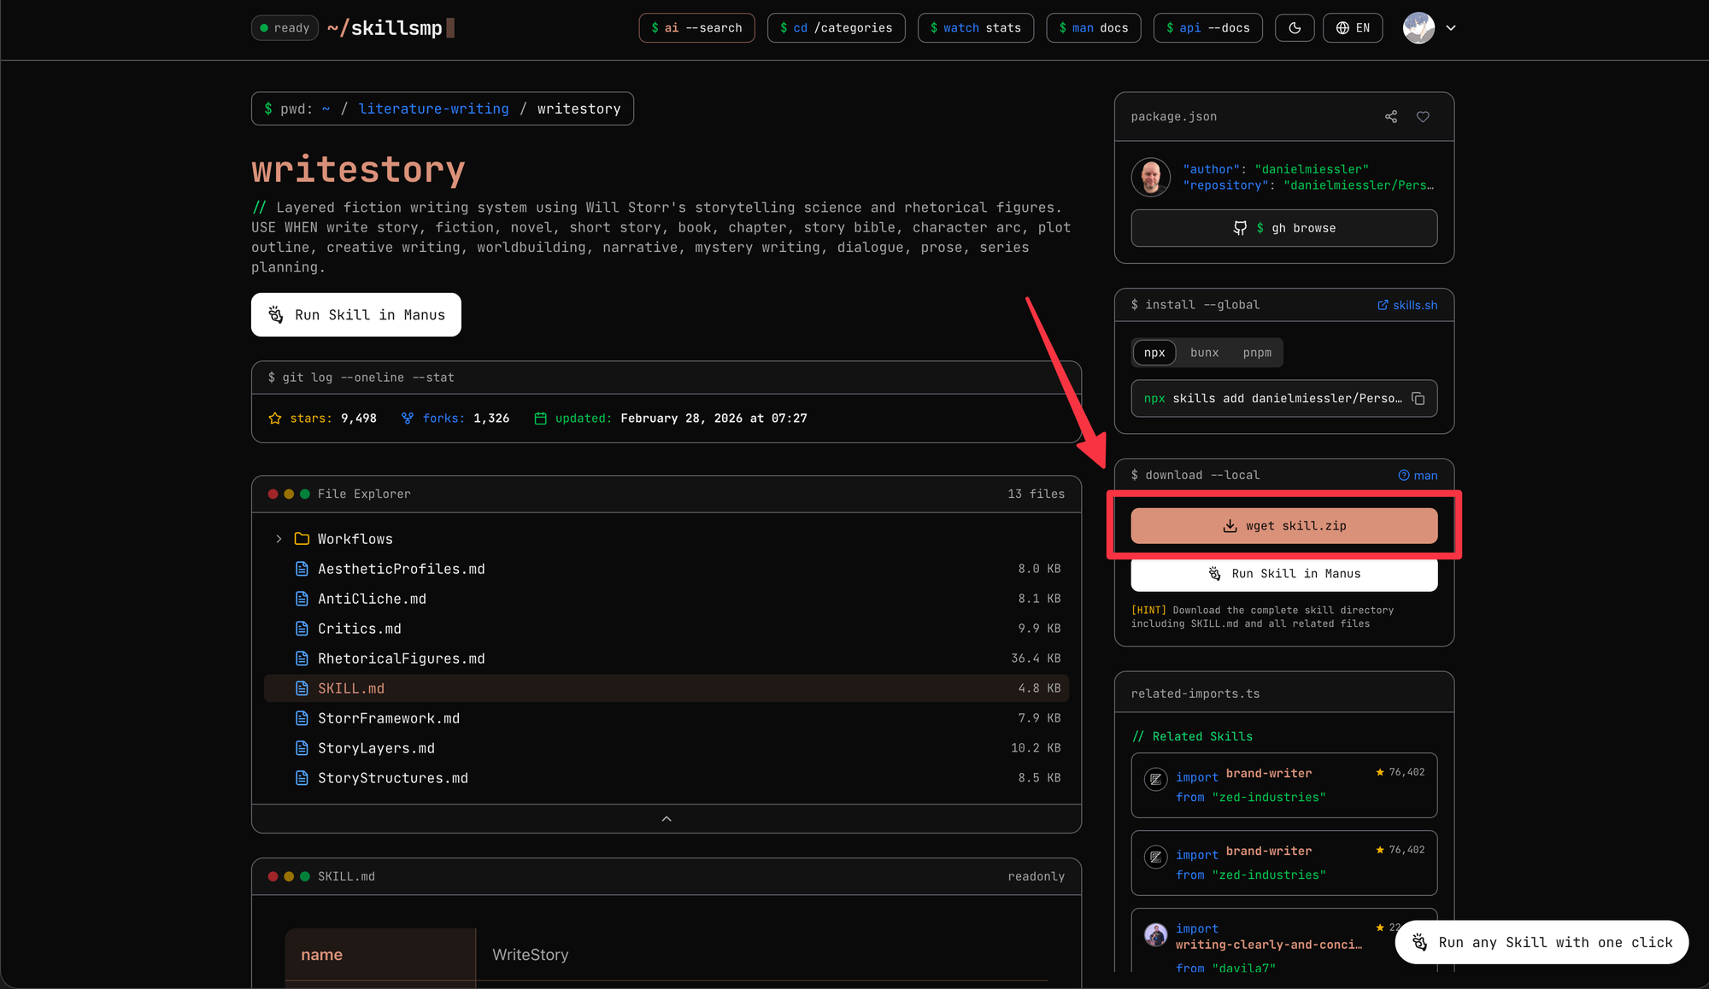Screen dimensions: 1709x989
Task: Collapse the File Explorer list chevron
Action: pos(667,819)
